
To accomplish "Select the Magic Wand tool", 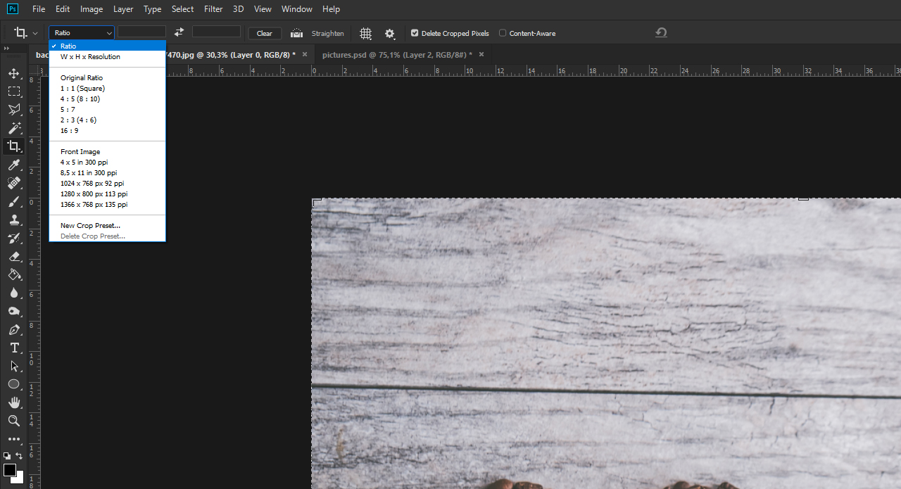I will click(14, 128).
